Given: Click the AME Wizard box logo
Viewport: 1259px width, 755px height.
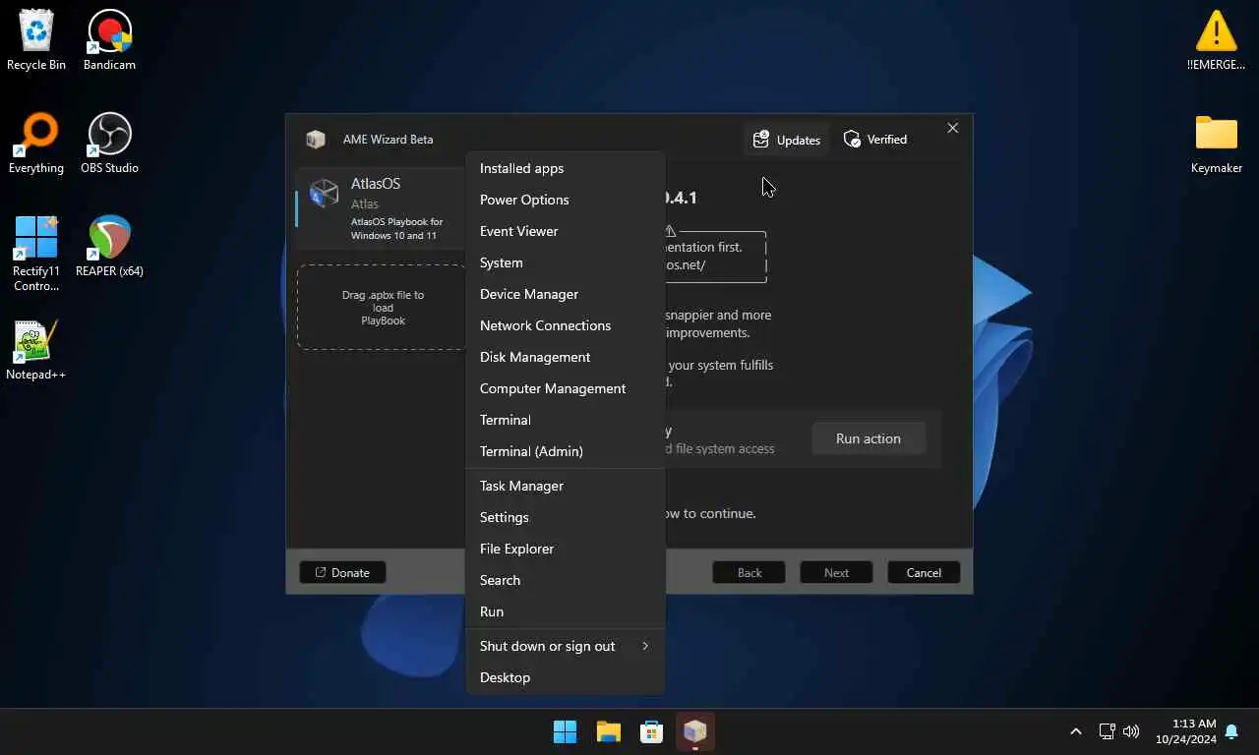Looking at the screenshot, I should tap(316, 140).
